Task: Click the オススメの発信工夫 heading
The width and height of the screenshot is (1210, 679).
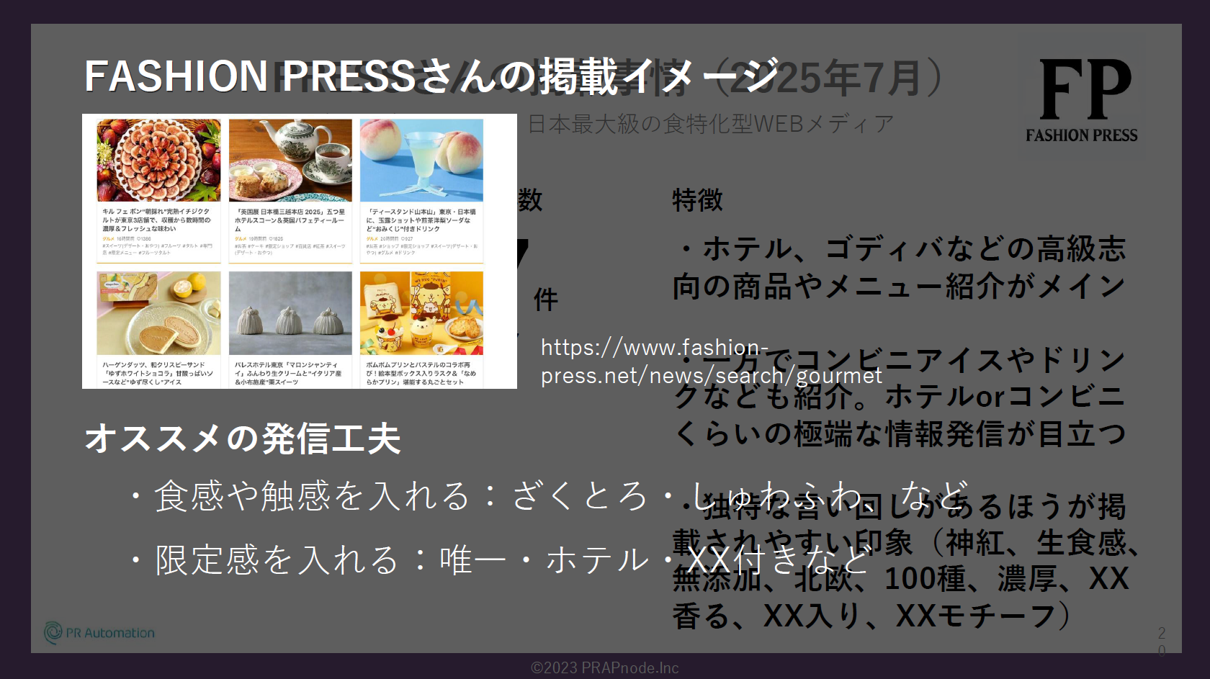Action: pos(242,439)
